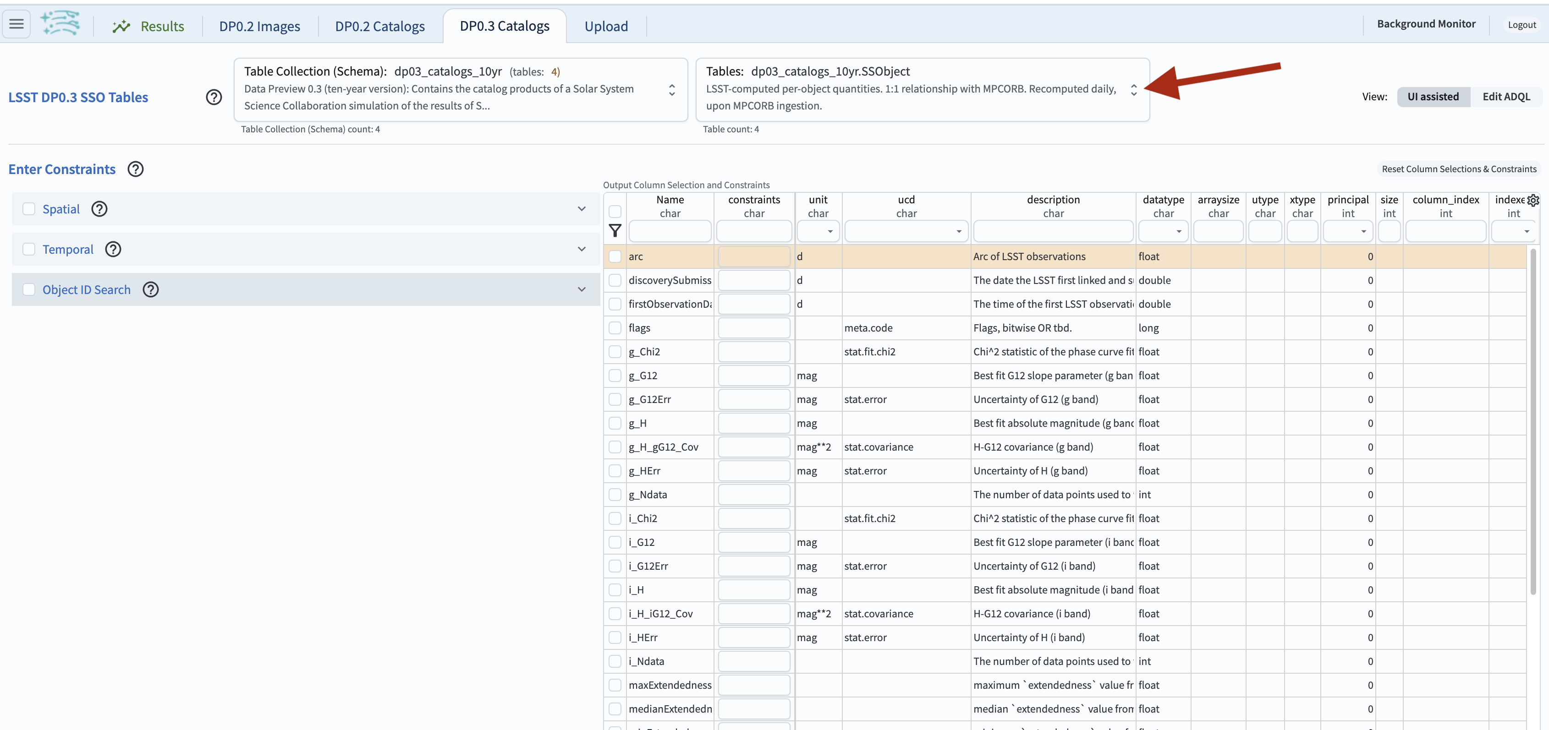This screenshot has width=1549, height=730.
Task: Switch to Edit ADQL view
Action: 1506,96
